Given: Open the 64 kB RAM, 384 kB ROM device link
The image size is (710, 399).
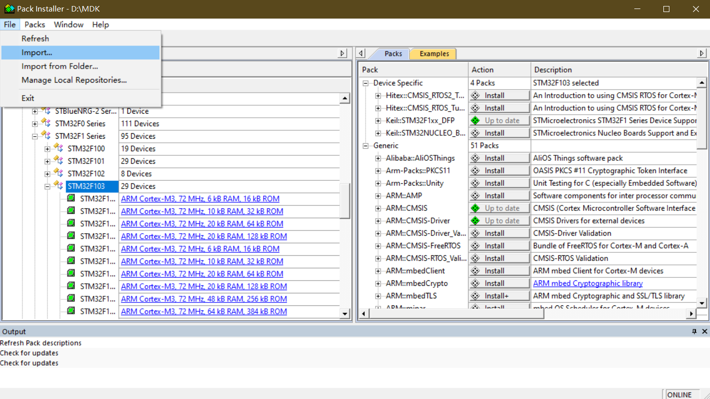Looking at the screenshot, I should click(204, 311).
